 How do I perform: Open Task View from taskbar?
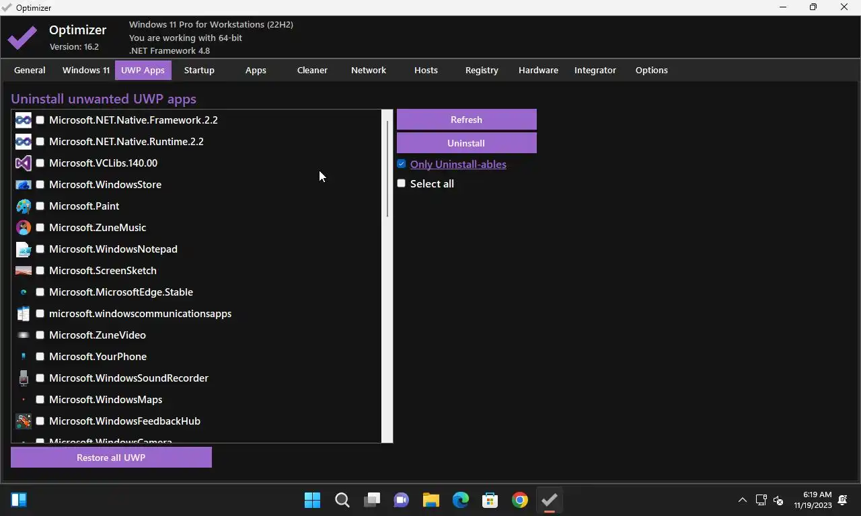point(371,500)
